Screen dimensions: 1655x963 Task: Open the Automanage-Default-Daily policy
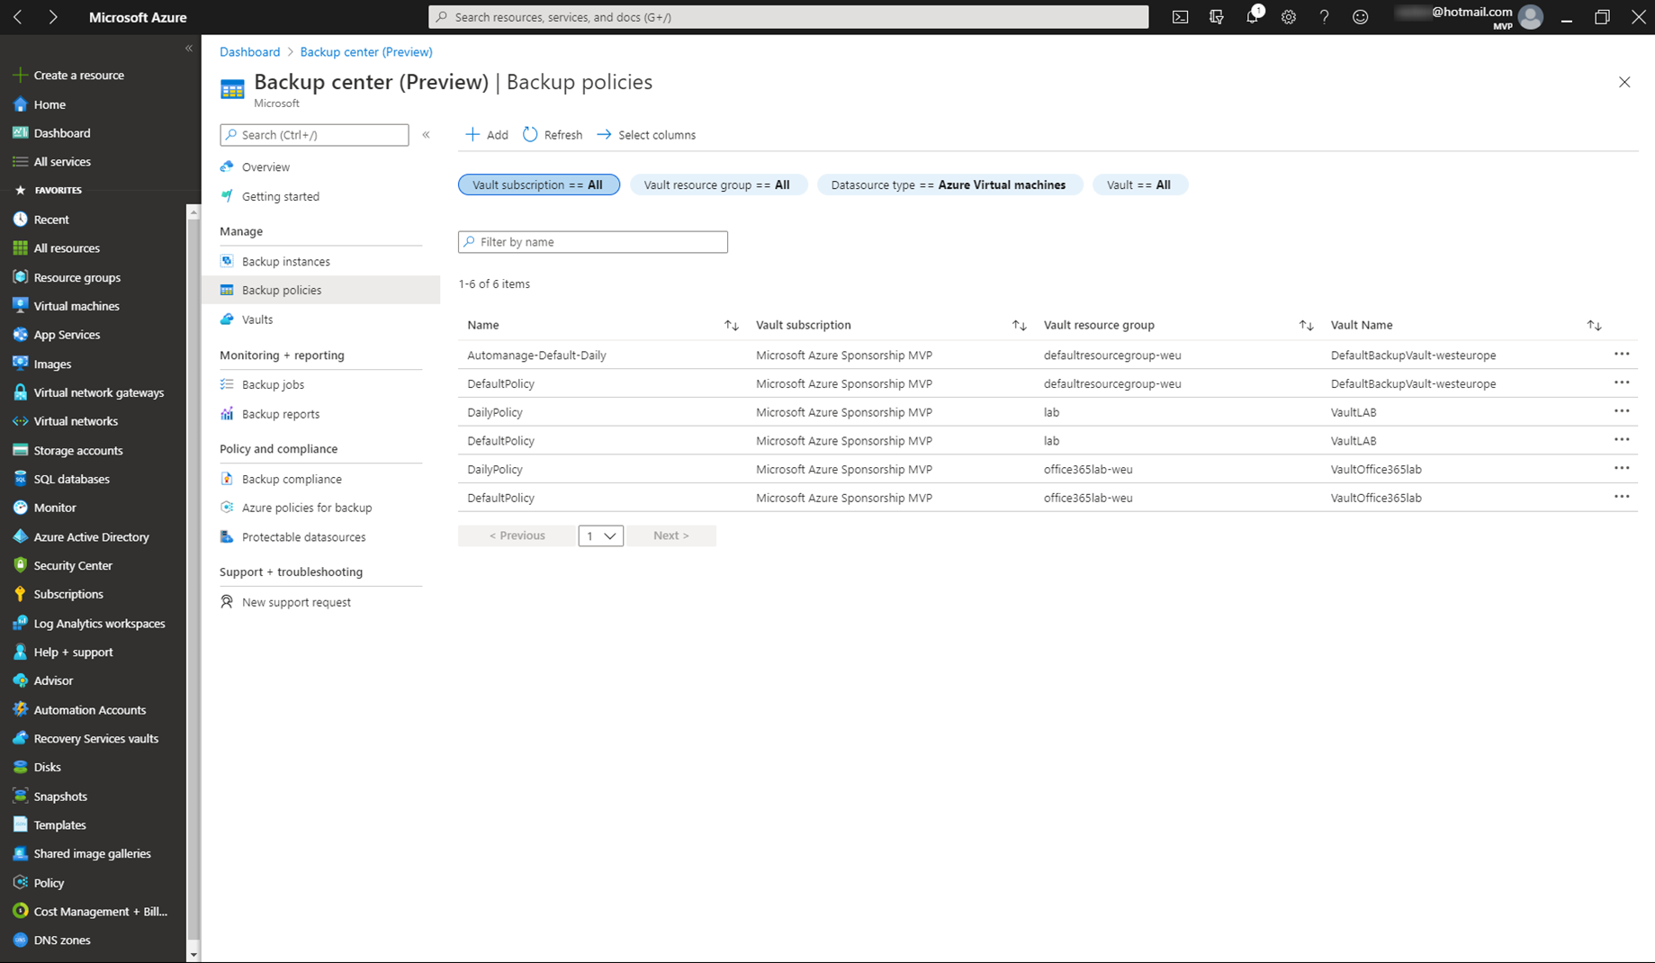coord(536,355)
